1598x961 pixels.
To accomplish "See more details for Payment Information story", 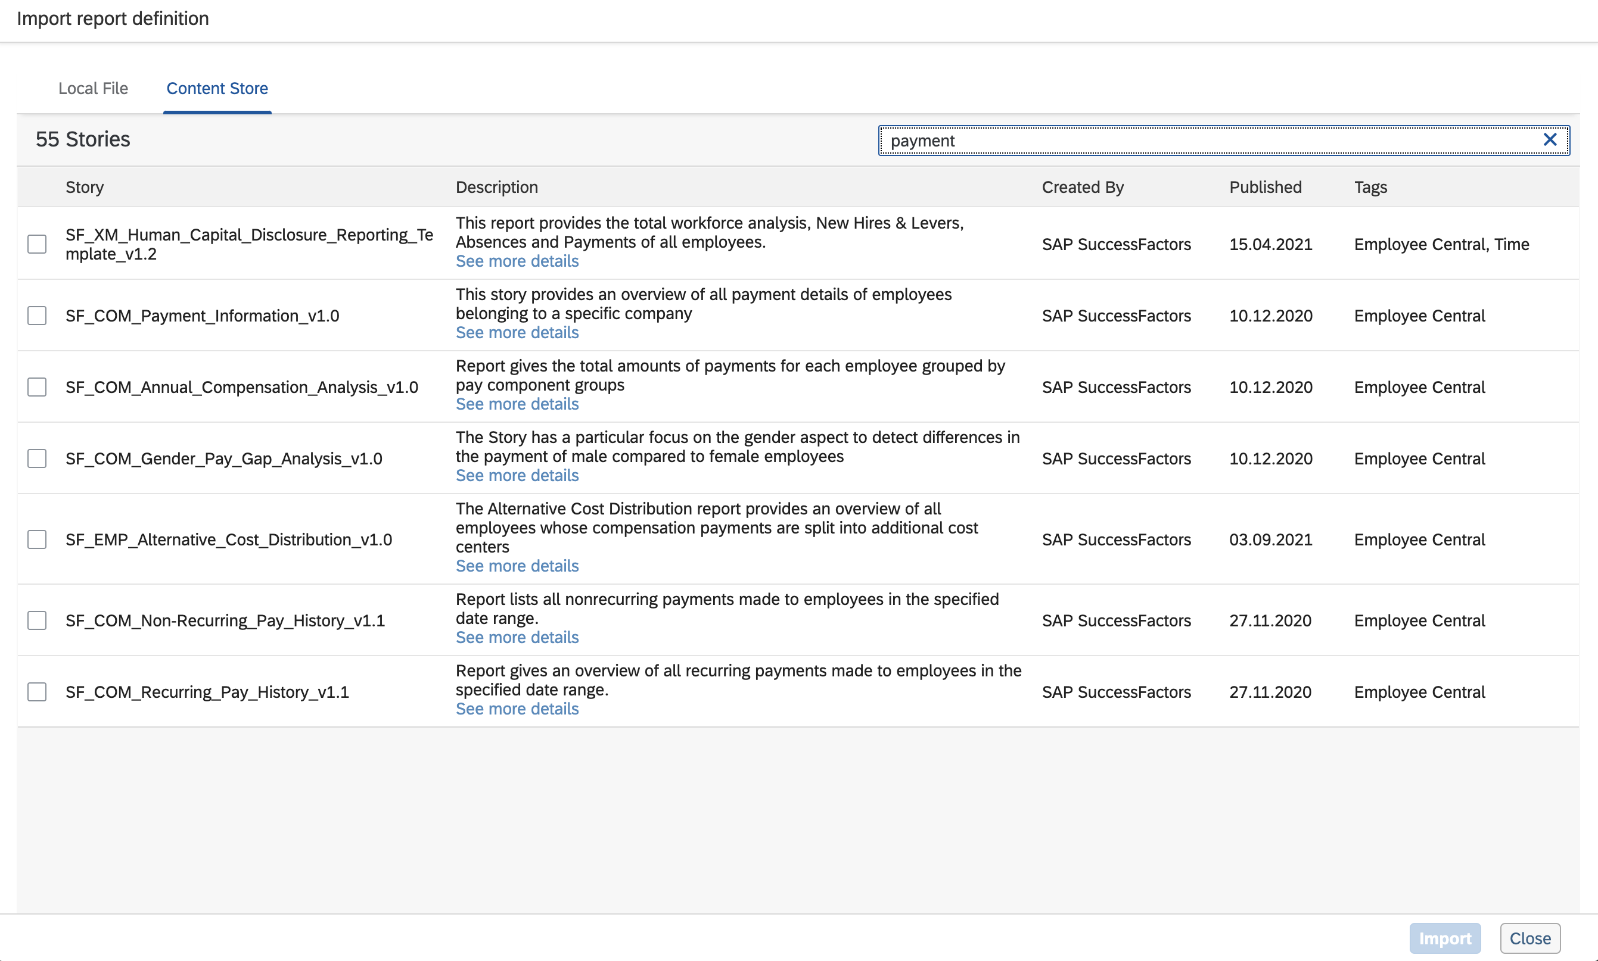I will tap(517, 332).
